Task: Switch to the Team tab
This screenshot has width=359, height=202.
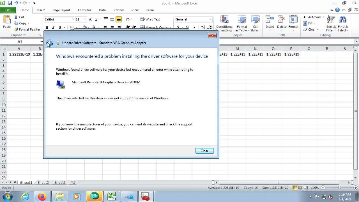Action: [x=150, y=10]
